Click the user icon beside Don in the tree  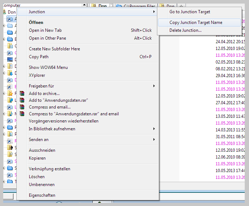[x=4, y=12]
